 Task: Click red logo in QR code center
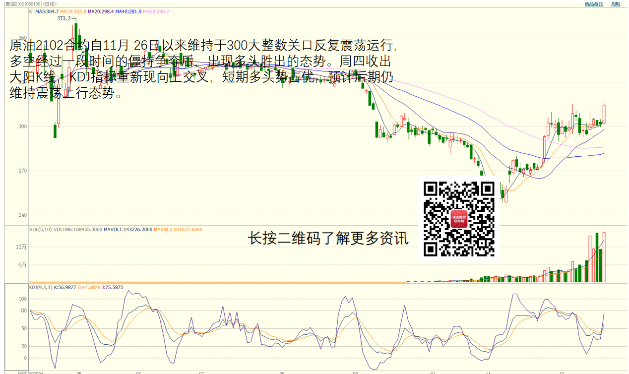tap(459, 219)
